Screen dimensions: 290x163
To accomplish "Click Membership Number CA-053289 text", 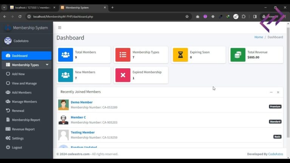I will (x=94, y=107).
